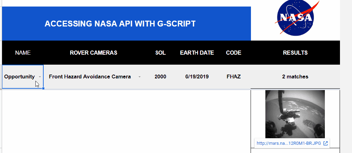
Task: Select the 2 matches results cell
Action: point(295,77)
